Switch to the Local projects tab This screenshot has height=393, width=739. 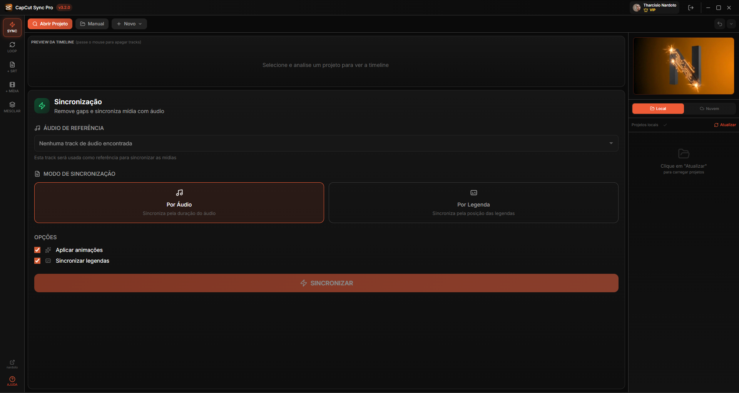point(658,109)
